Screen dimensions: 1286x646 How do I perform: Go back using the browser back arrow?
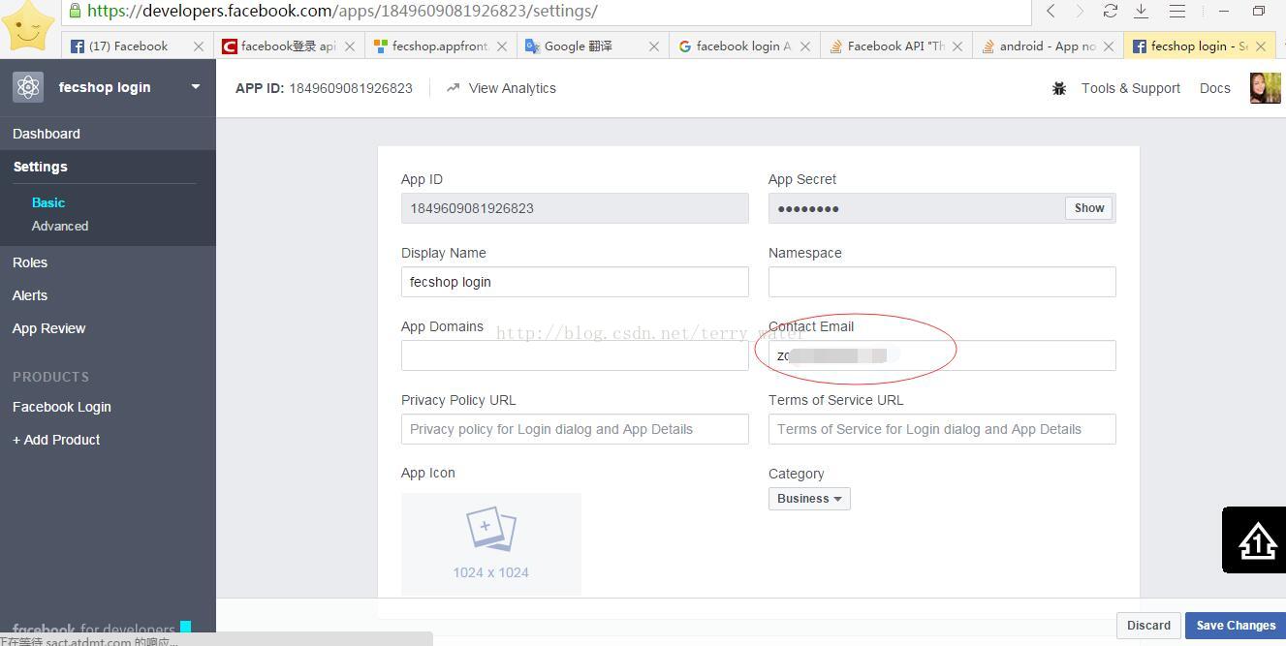1051,11
